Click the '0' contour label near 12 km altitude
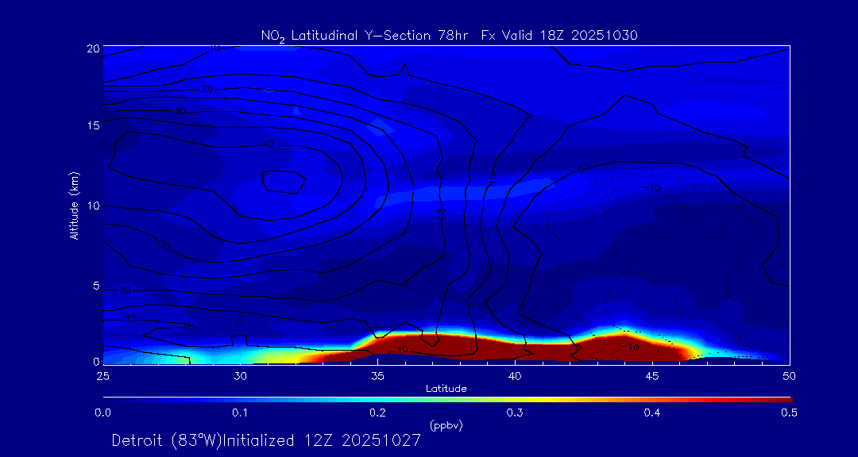 (580, 170)
